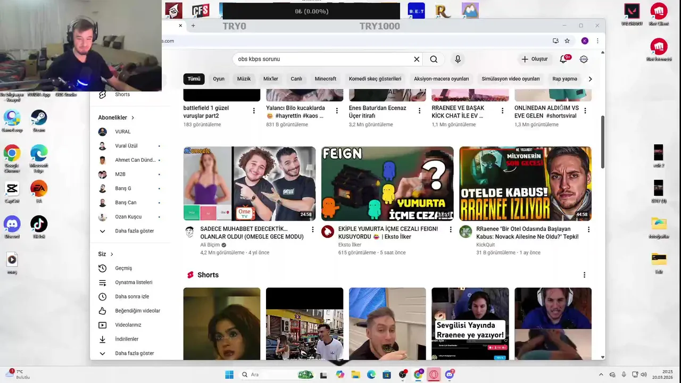
Task: Open options for the Feign Eksto İlker video
Action: [x=451, y=229]
